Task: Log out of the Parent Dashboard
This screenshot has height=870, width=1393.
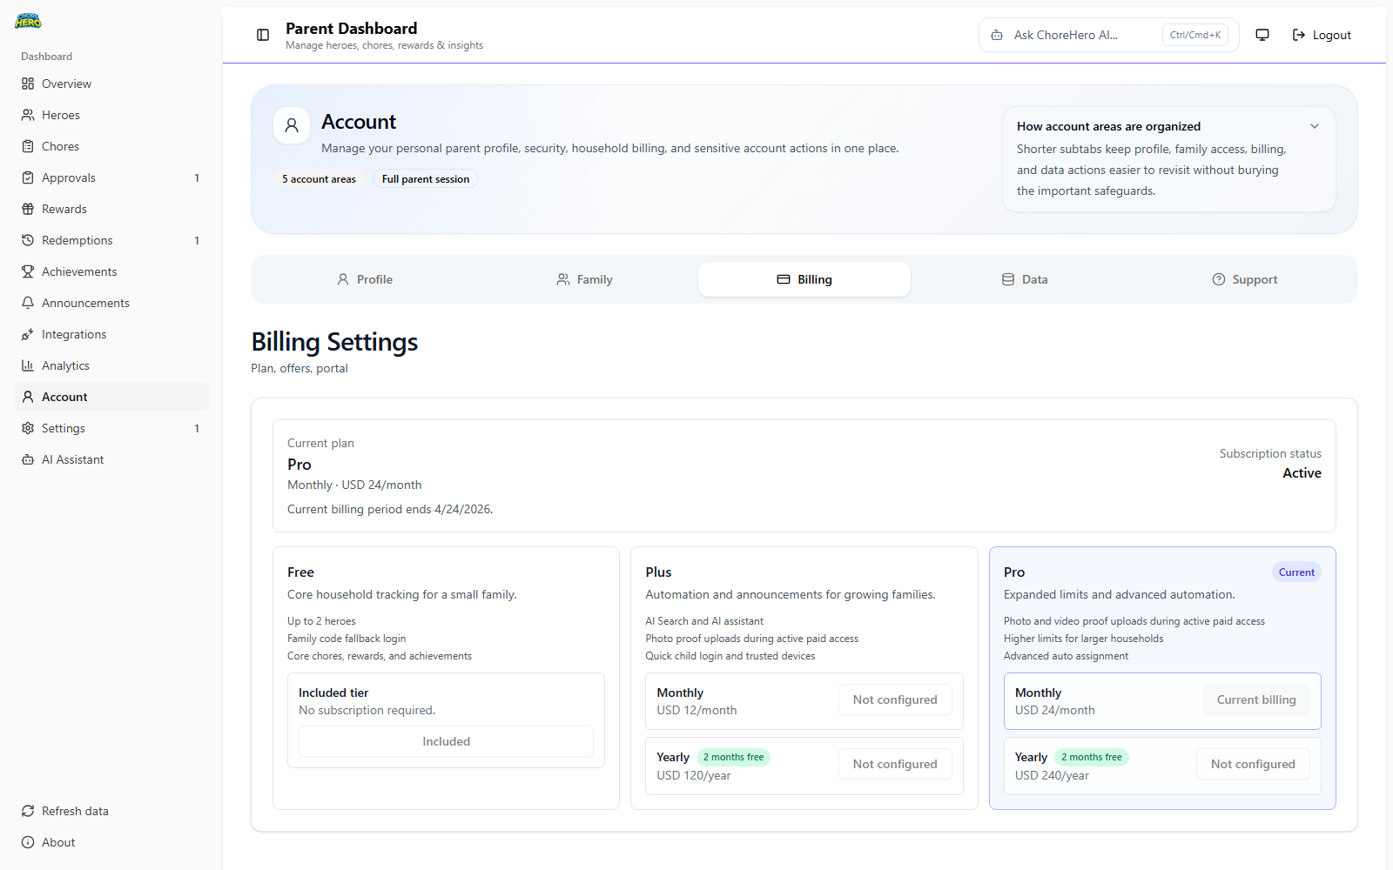Action: pos(1322,35)
